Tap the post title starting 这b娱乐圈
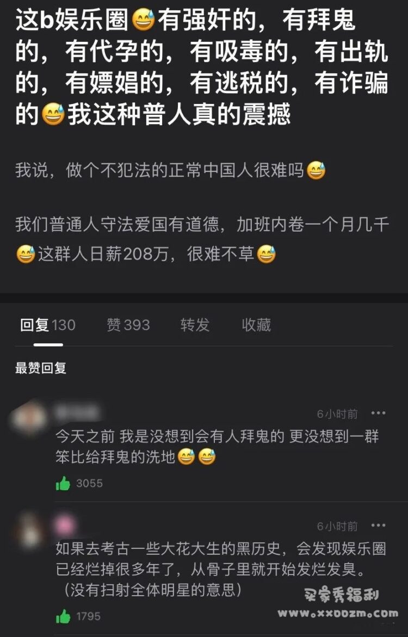This screenshot has width=408, height=637. [202, 67]
